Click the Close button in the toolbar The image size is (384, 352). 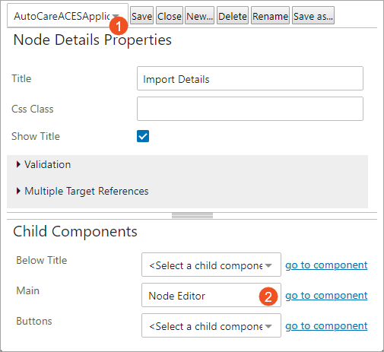pos(170,15)
